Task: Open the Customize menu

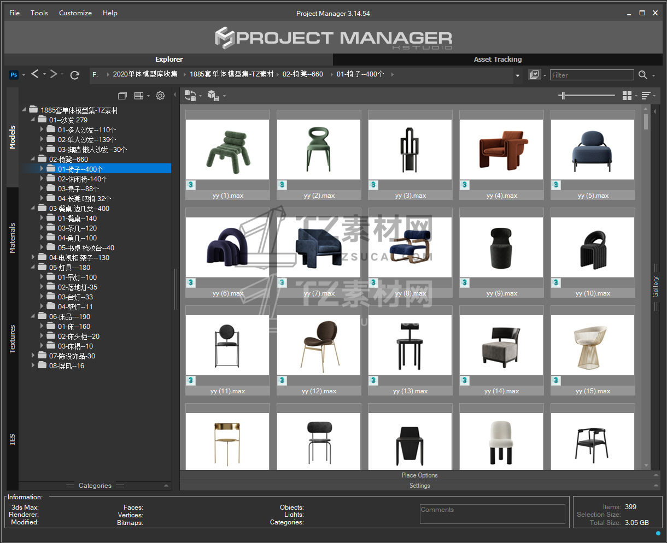Action: coord(75,13)
